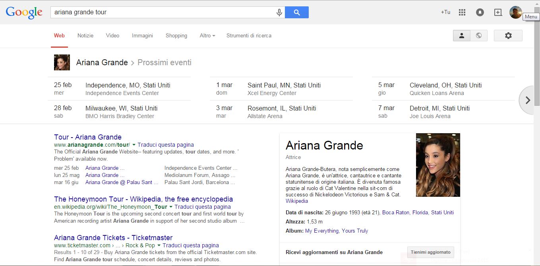This screenshot has width=540, height=266.
Task: Open The Honeymoon Tour Wikipedia result
Action: tap(143, 199)
